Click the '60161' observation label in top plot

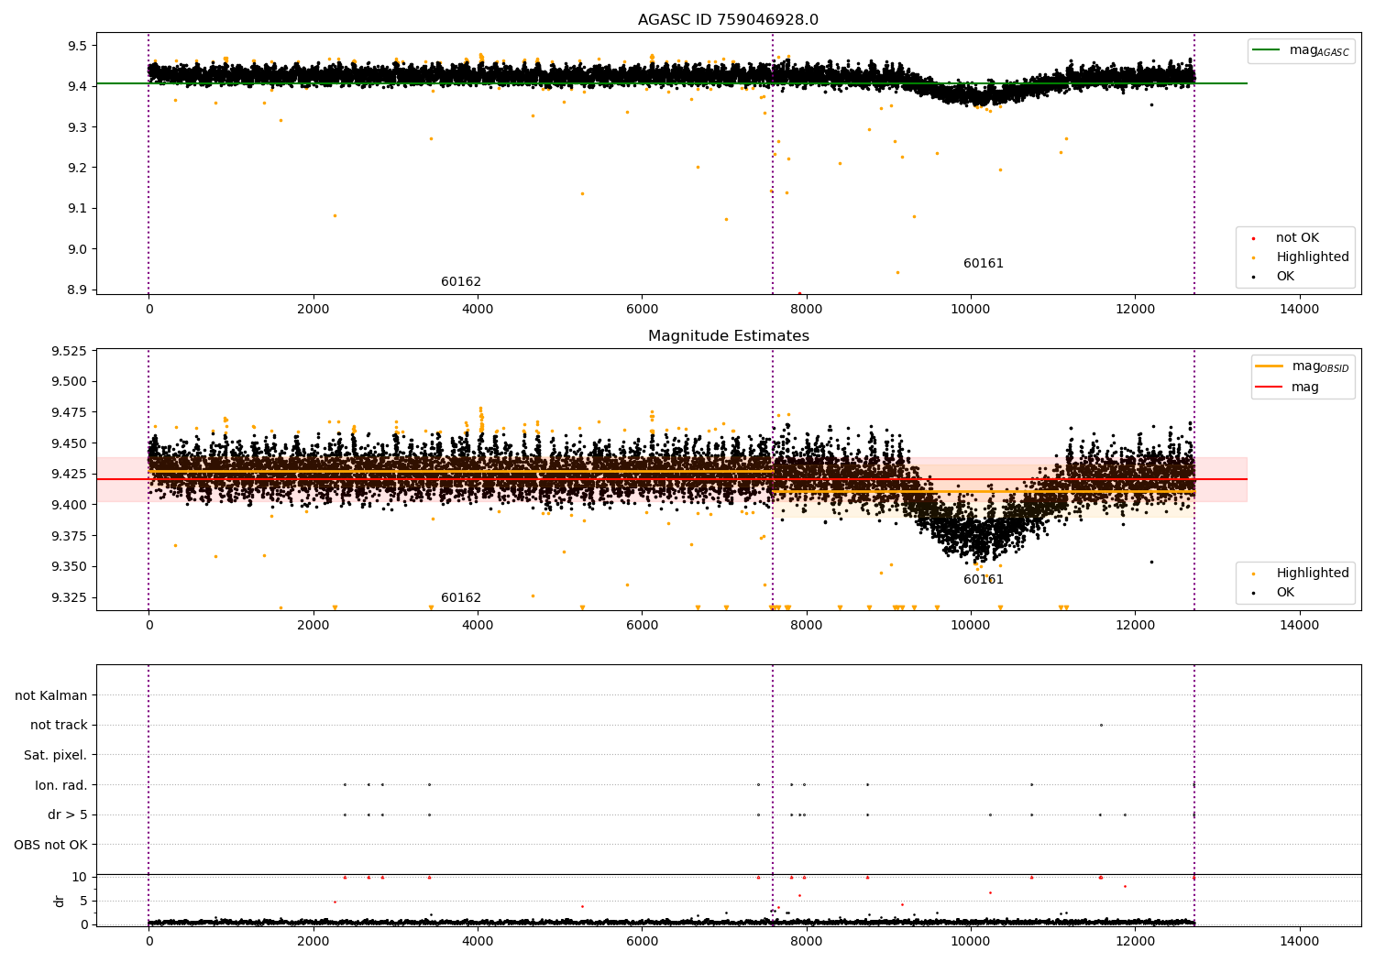point(984,264)
